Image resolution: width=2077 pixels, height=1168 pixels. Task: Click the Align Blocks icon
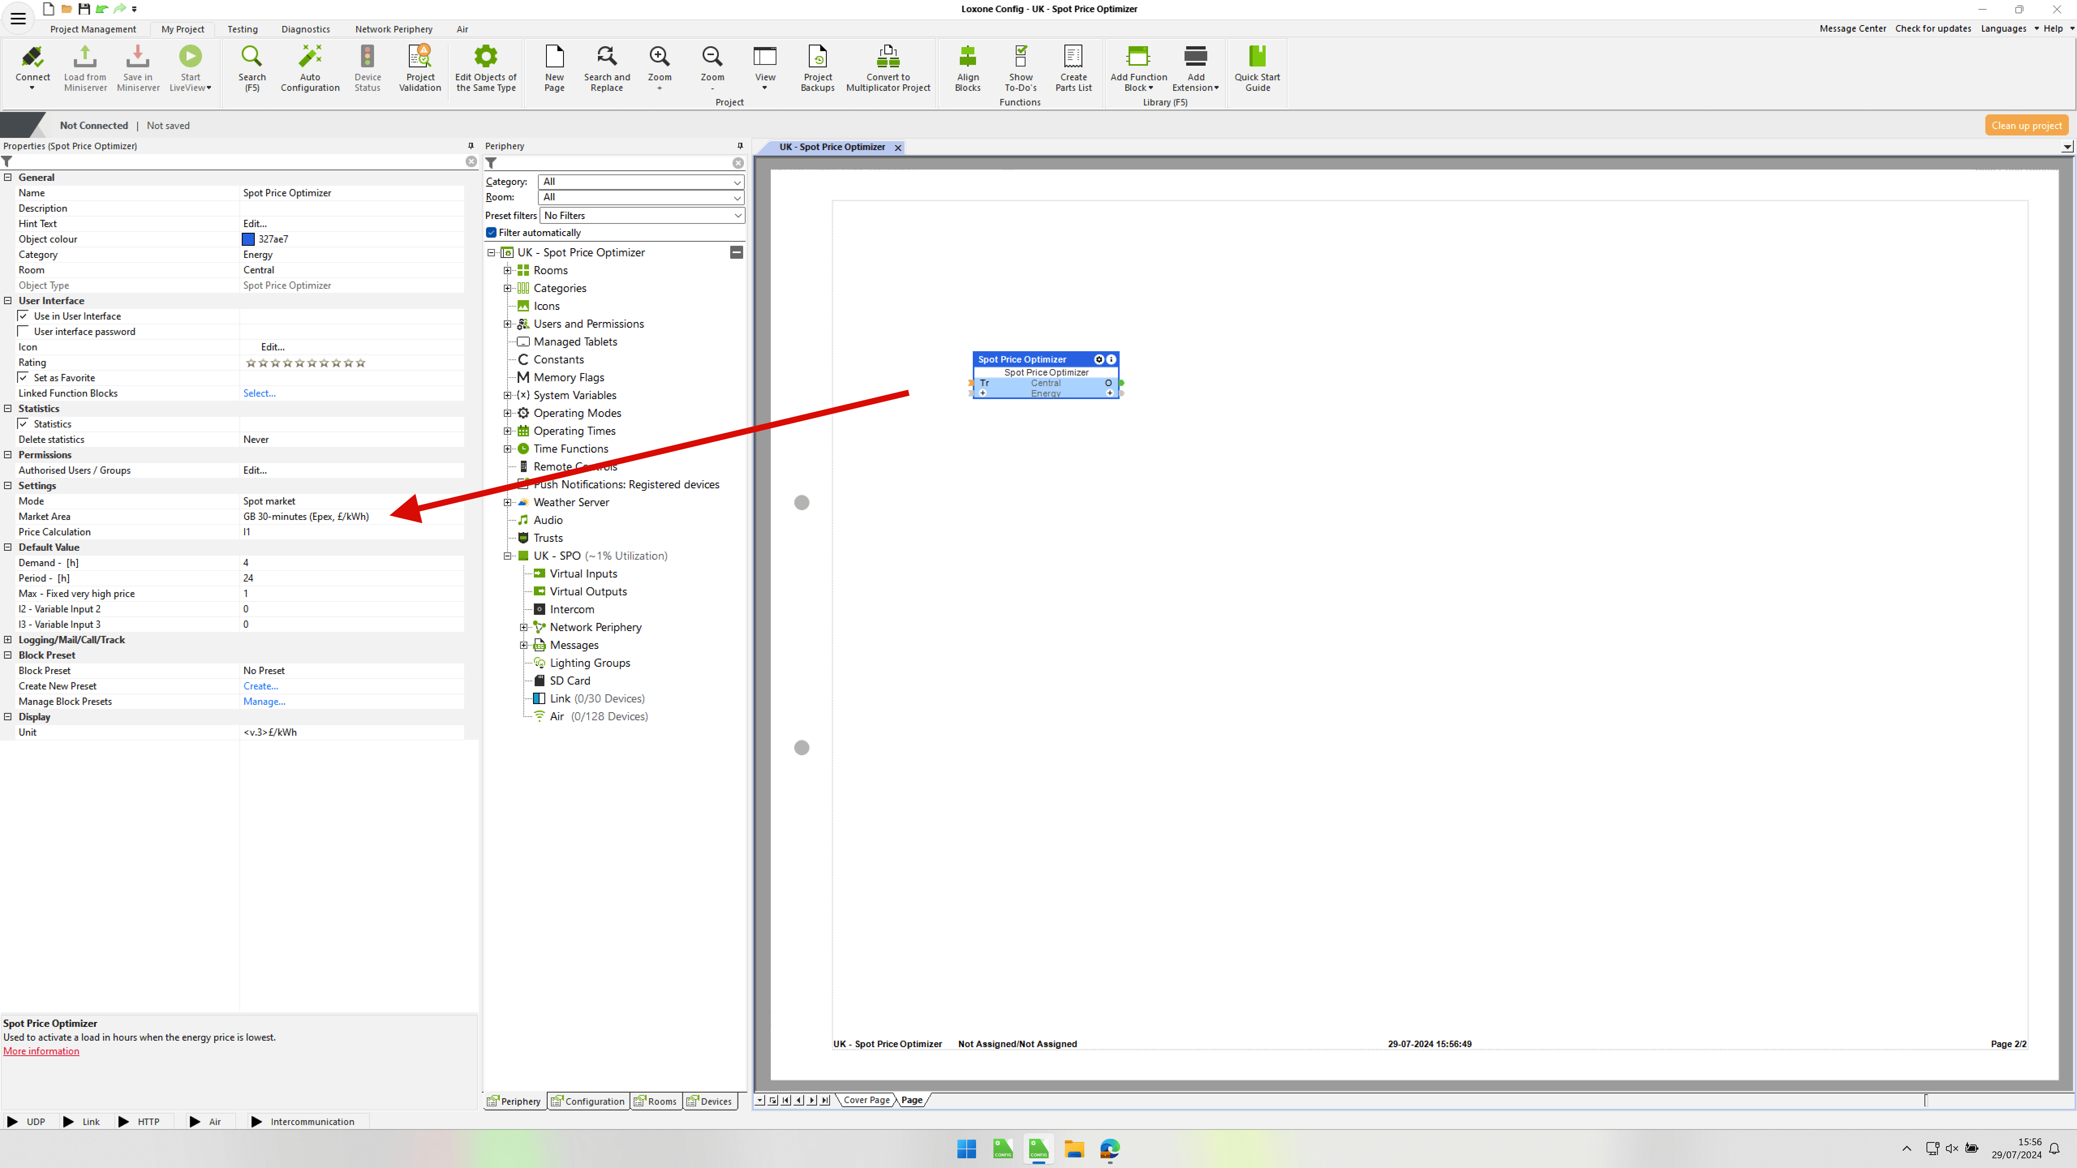point(968,57)
